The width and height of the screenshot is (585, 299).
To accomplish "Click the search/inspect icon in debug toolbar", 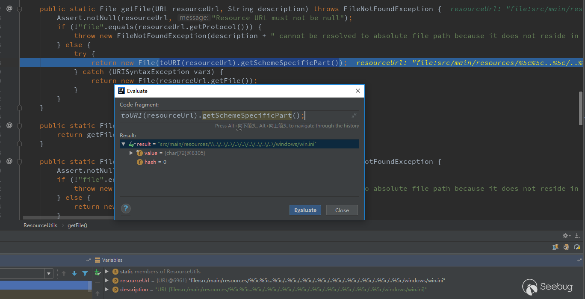I will [x=566, y=247].
